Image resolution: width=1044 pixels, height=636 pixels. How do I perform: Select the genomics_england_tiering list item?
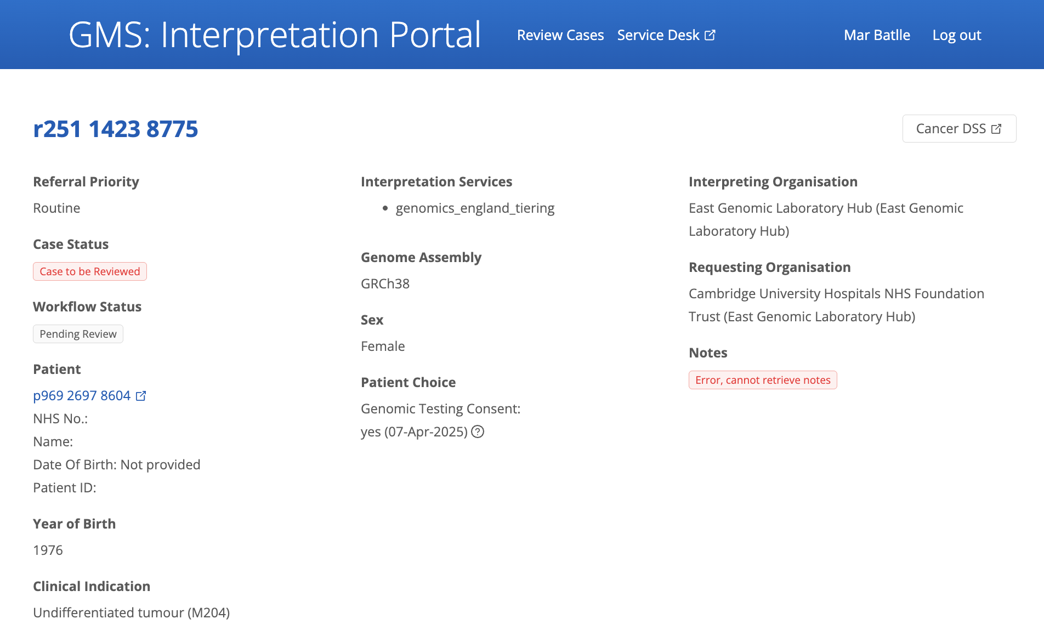tap(475, 208)
